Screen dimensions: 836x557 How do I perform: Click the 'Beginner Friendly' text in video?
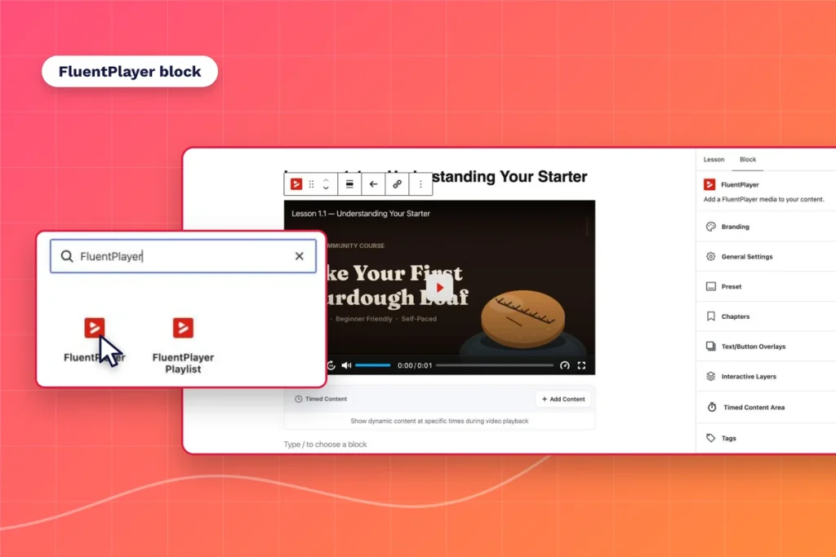coord(363,319)
